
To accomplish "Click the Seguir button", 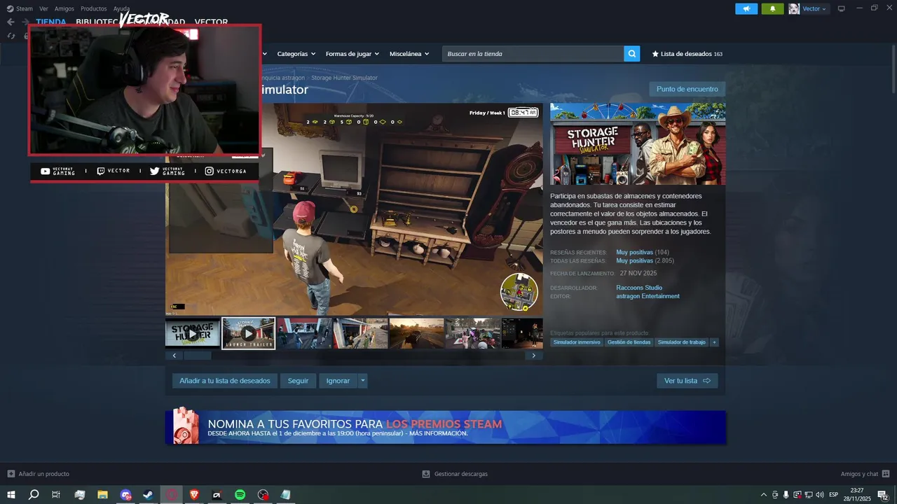I will (298, 381).
